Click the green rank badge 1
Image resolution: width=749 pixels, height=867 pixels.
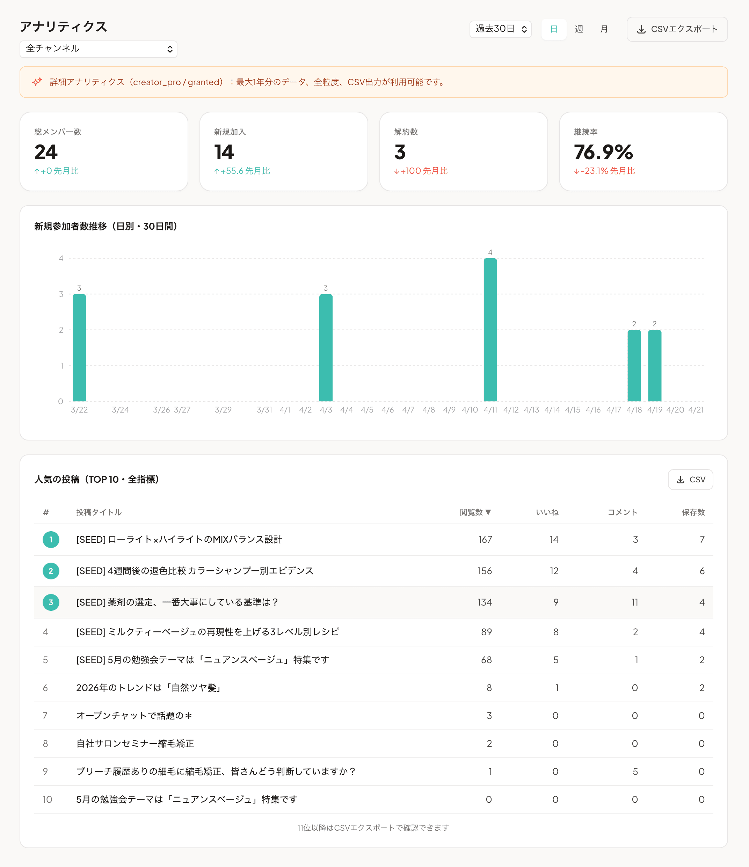(x=51, y=539)
